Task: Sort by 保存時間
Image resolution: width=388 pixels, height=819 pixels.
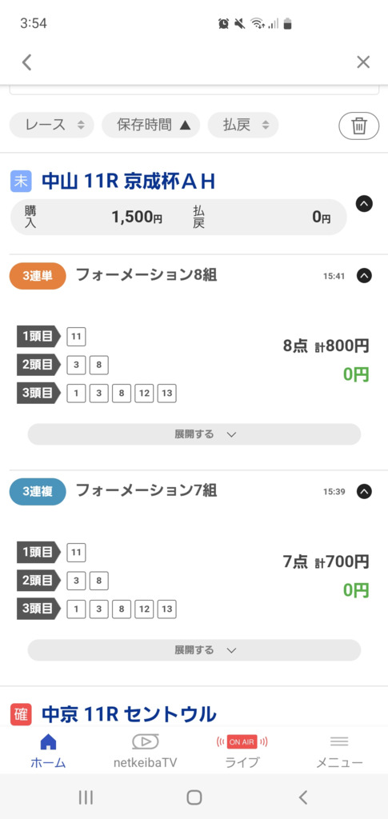Action: click(x=151, y=125)
